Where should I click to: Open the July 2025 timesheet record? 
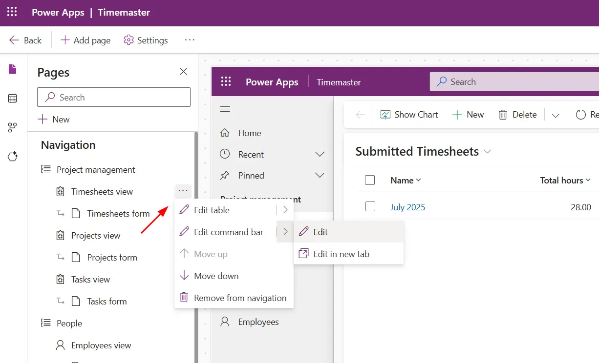(407, 207)
